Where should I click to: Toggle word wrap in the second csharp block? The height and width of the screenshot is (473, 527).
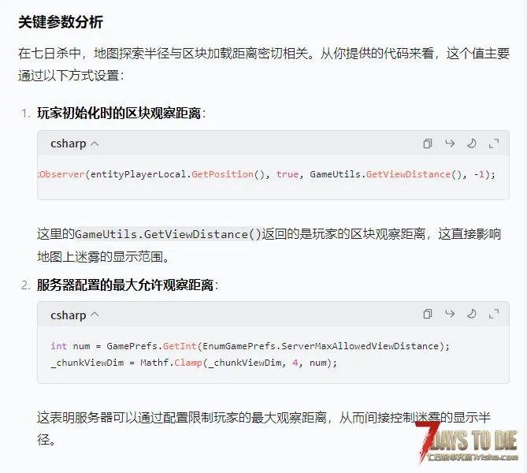(x=450, y=314)
